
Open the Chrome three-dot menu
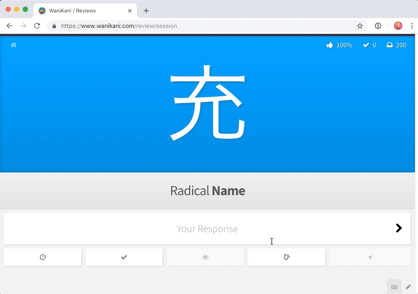pyautogui.click(x=412, y=26)
